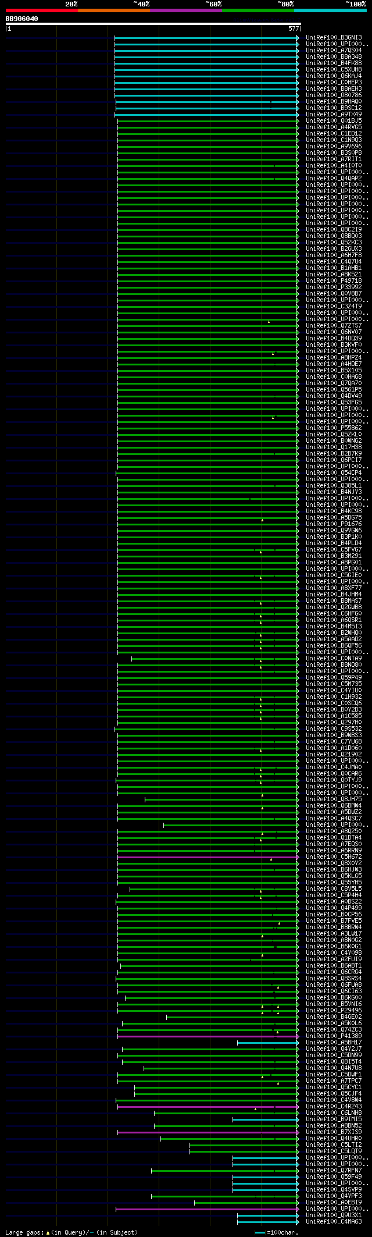Open hit UniRef100_A7QS04
Image resolution: width=372 pixels, height=1237 pixels.
tap(334, 50)
